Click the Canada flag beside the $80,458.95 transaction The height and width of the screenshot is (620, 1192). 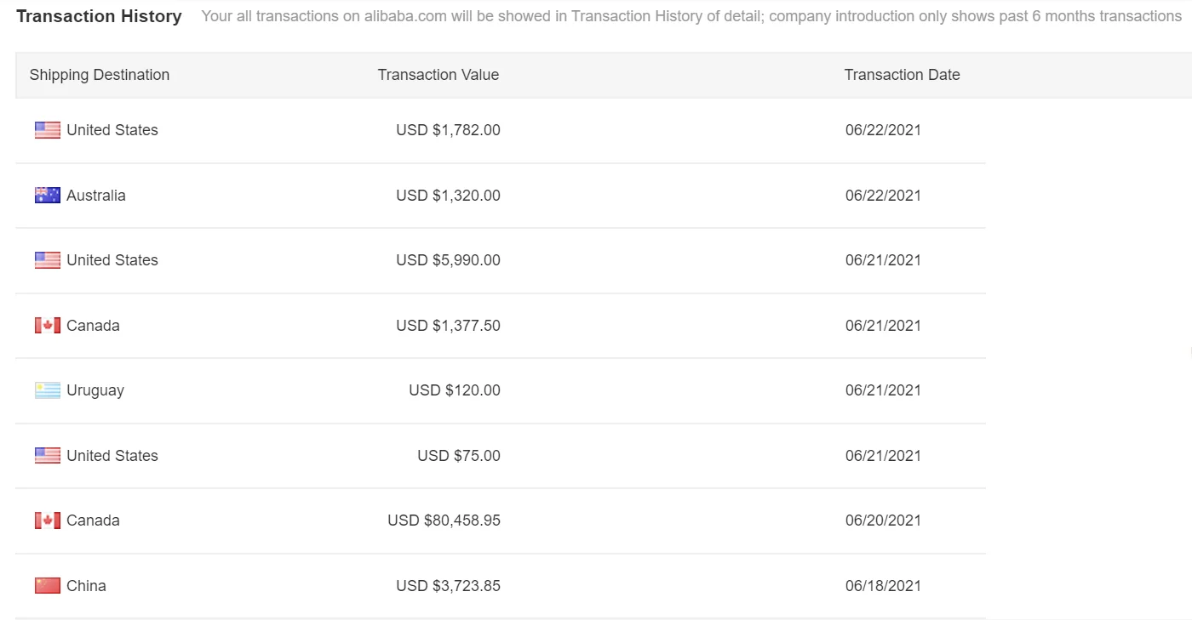pyautogui.click(x=48, y=520)
